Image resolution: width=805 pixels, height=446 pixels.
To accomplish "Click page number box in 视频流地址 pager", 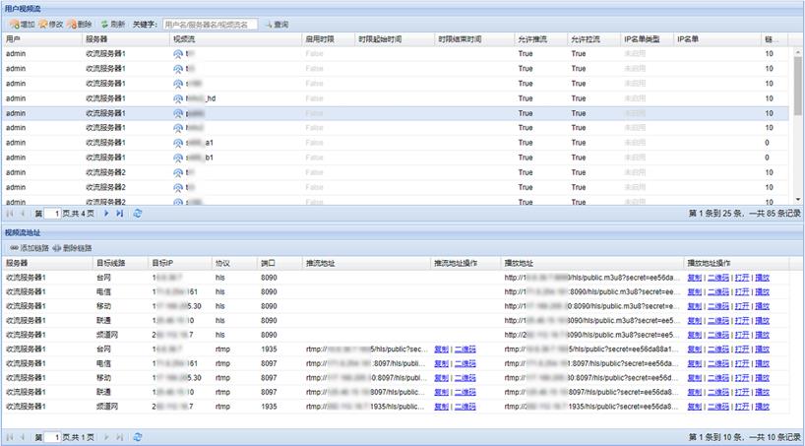I will (x=53, y=437).
